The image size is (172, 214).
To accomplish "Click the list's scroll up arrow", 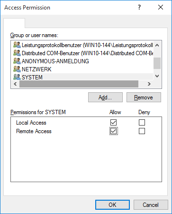I will (x=157, y=45).
